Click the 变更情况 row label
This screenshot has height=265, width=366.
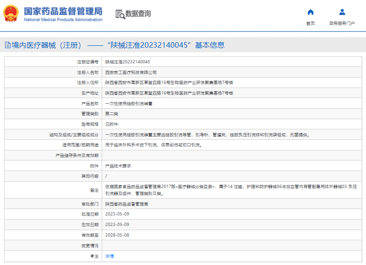tap(90, 246)
